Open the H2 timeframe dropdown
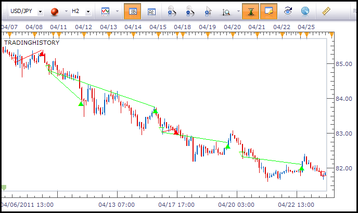The width and height of the screenshot is (358, 213). coord(81,11)
